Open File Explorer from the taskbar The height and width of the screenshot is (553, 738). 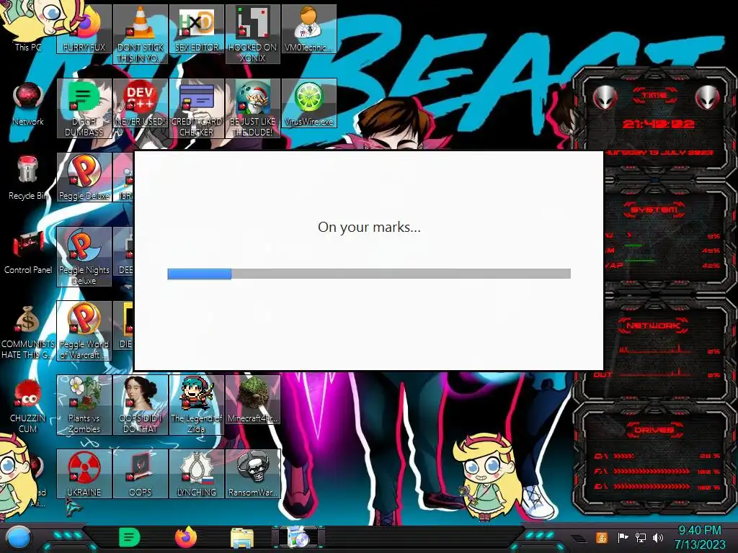point(242,538)
